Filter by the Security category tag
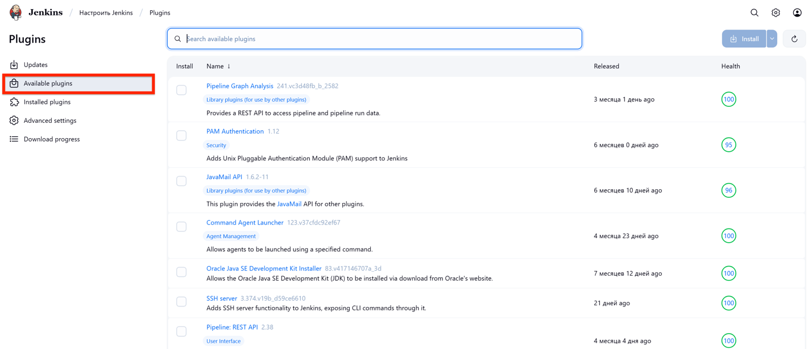Image resolution: width=812 pixels, height=349 pixels. (216, 146)
